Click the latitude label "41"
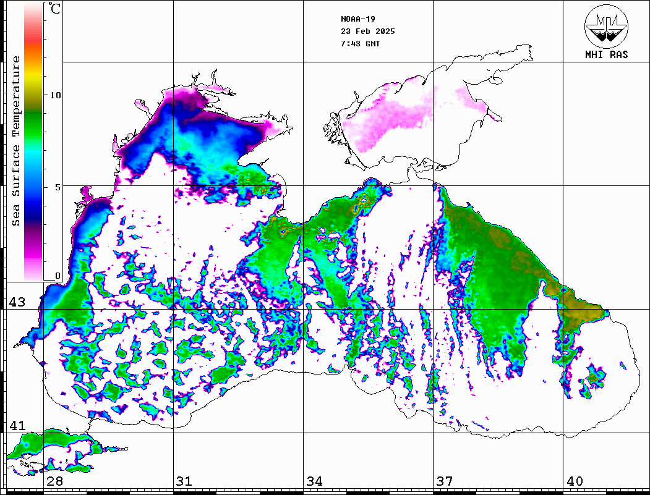This screenshot has width=650, height=495. [17, 425]
